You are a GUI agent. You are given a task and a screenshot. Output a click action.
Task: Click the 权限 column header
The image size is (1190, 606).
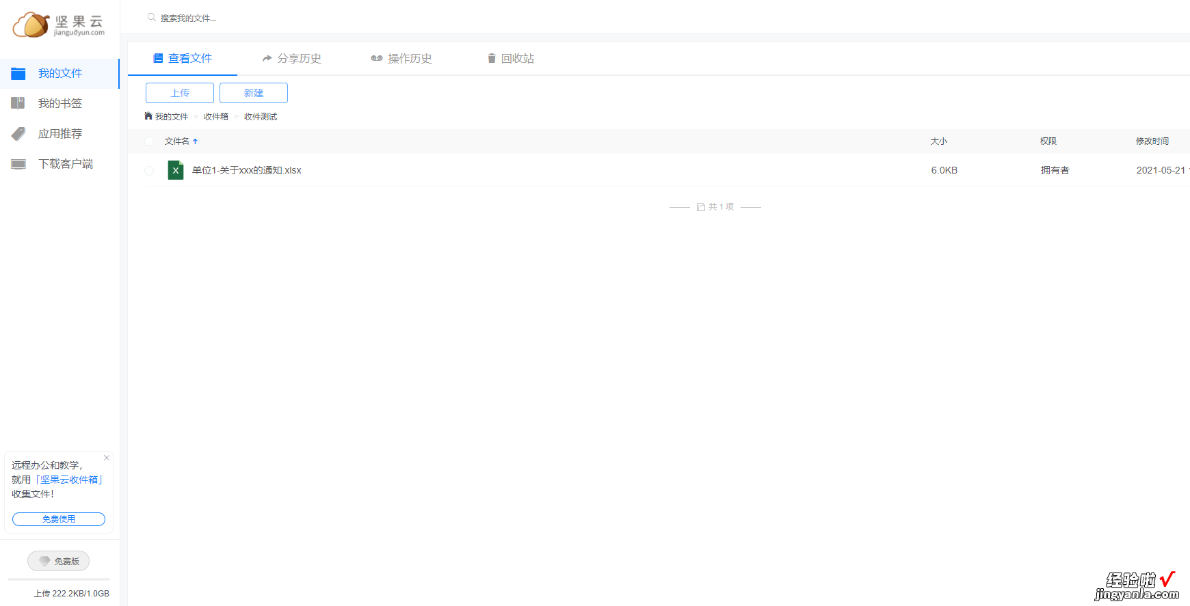click(1048, 141)
